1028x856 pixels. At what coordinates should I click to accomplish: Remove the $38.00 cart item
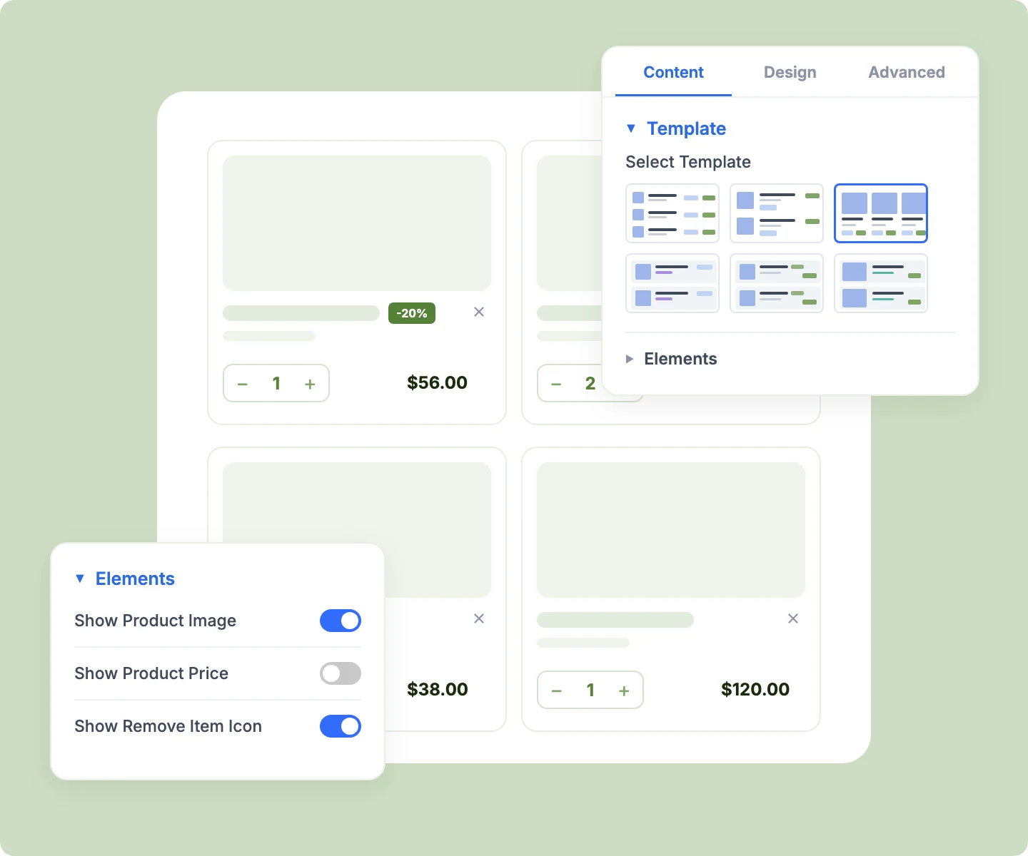(x=479, y=618)
